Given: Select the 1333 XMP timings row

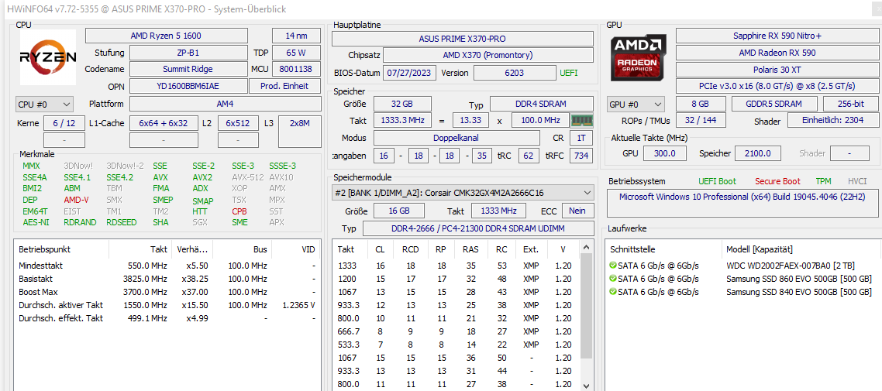Looking at the screenshot, I should click(457, 266).
